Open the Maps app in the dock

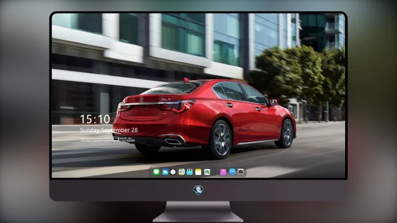[x=182, y=172]
